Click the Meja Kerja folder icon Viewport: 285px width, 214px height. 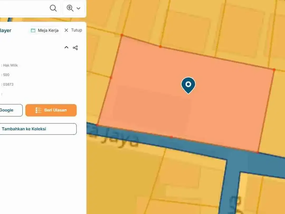tap(33, 30)
